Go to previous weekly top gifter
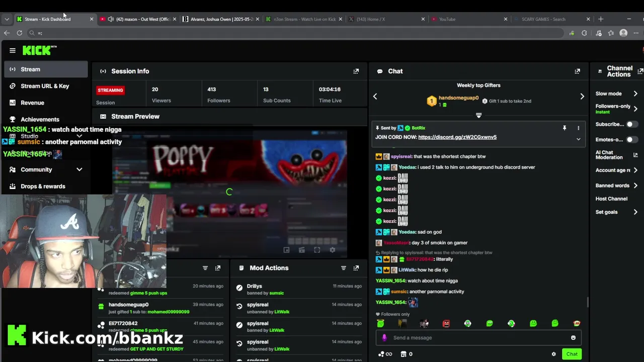Image resolution: width=644 pixels, height=362 pixels. [x=375, y=97]
